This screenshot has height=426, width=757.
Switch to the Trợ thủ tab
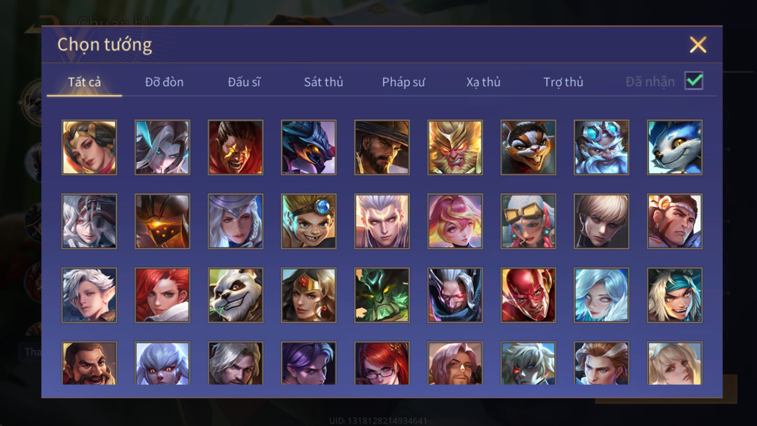click(563, 82)
